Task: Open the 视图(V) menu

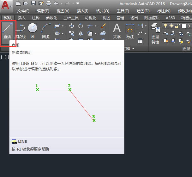Action: (63, 11)
